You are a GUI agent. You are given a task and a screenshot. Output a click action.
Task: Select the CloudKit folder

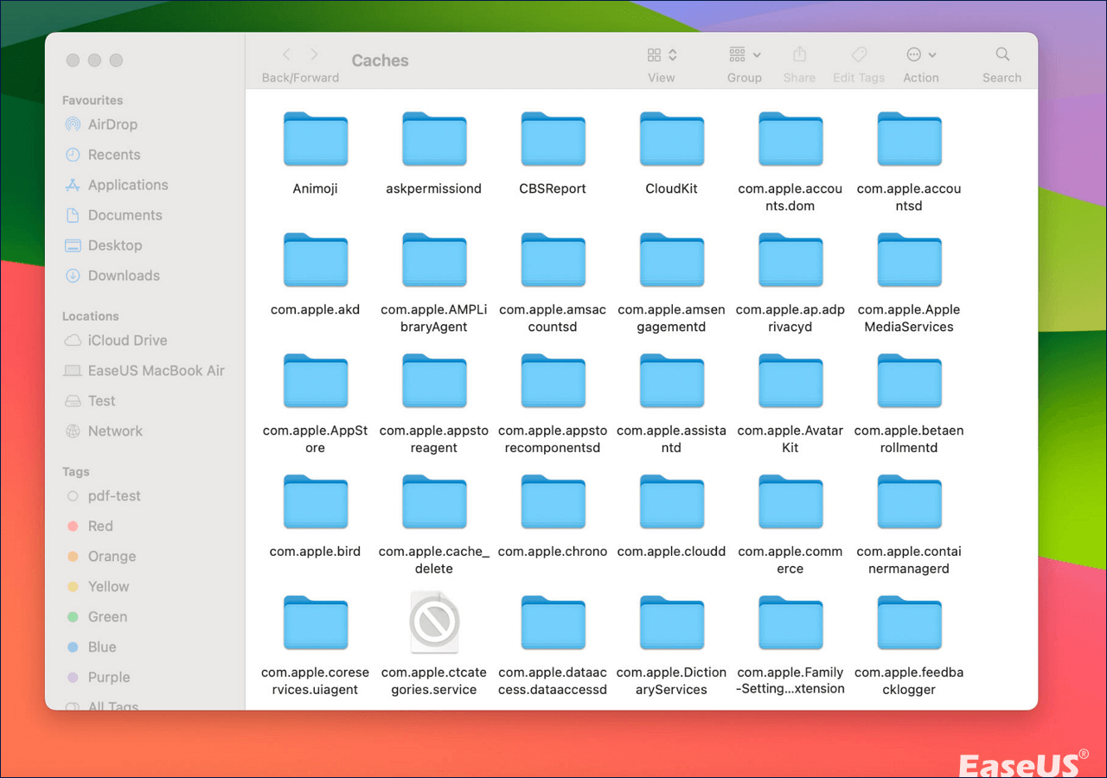click(x=671, y=140)
